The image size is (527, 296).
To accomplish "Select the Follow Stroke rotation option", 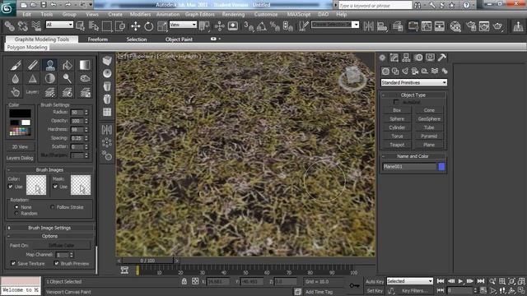I will point(52,207).
